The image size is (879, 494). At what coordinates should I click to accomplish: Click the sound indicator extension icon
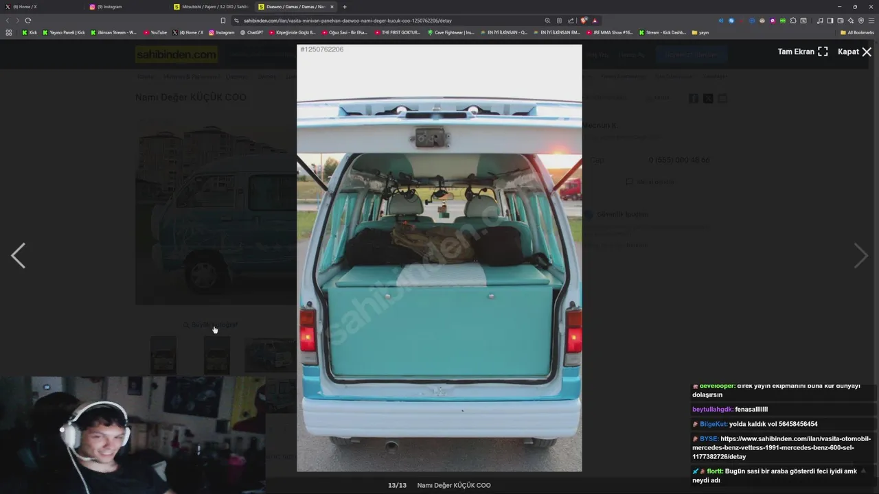721,21
